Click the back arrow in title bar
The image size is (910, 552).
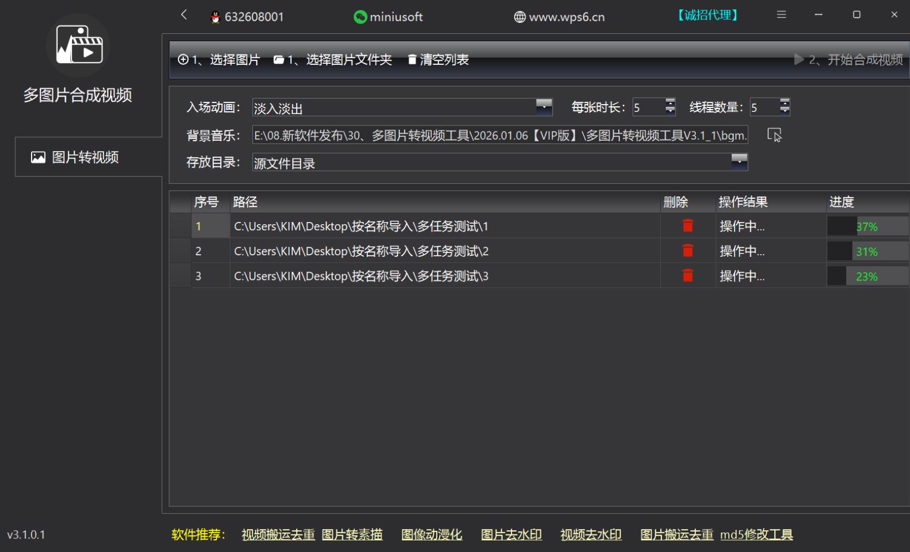click(184, 15)
